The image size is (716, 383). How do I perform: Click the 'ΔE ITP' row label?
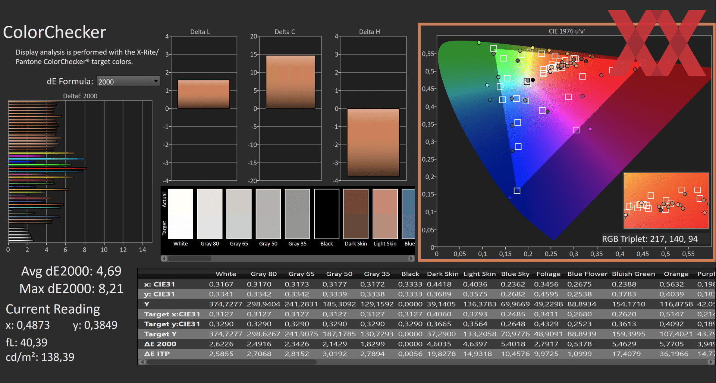click(157, 354)
